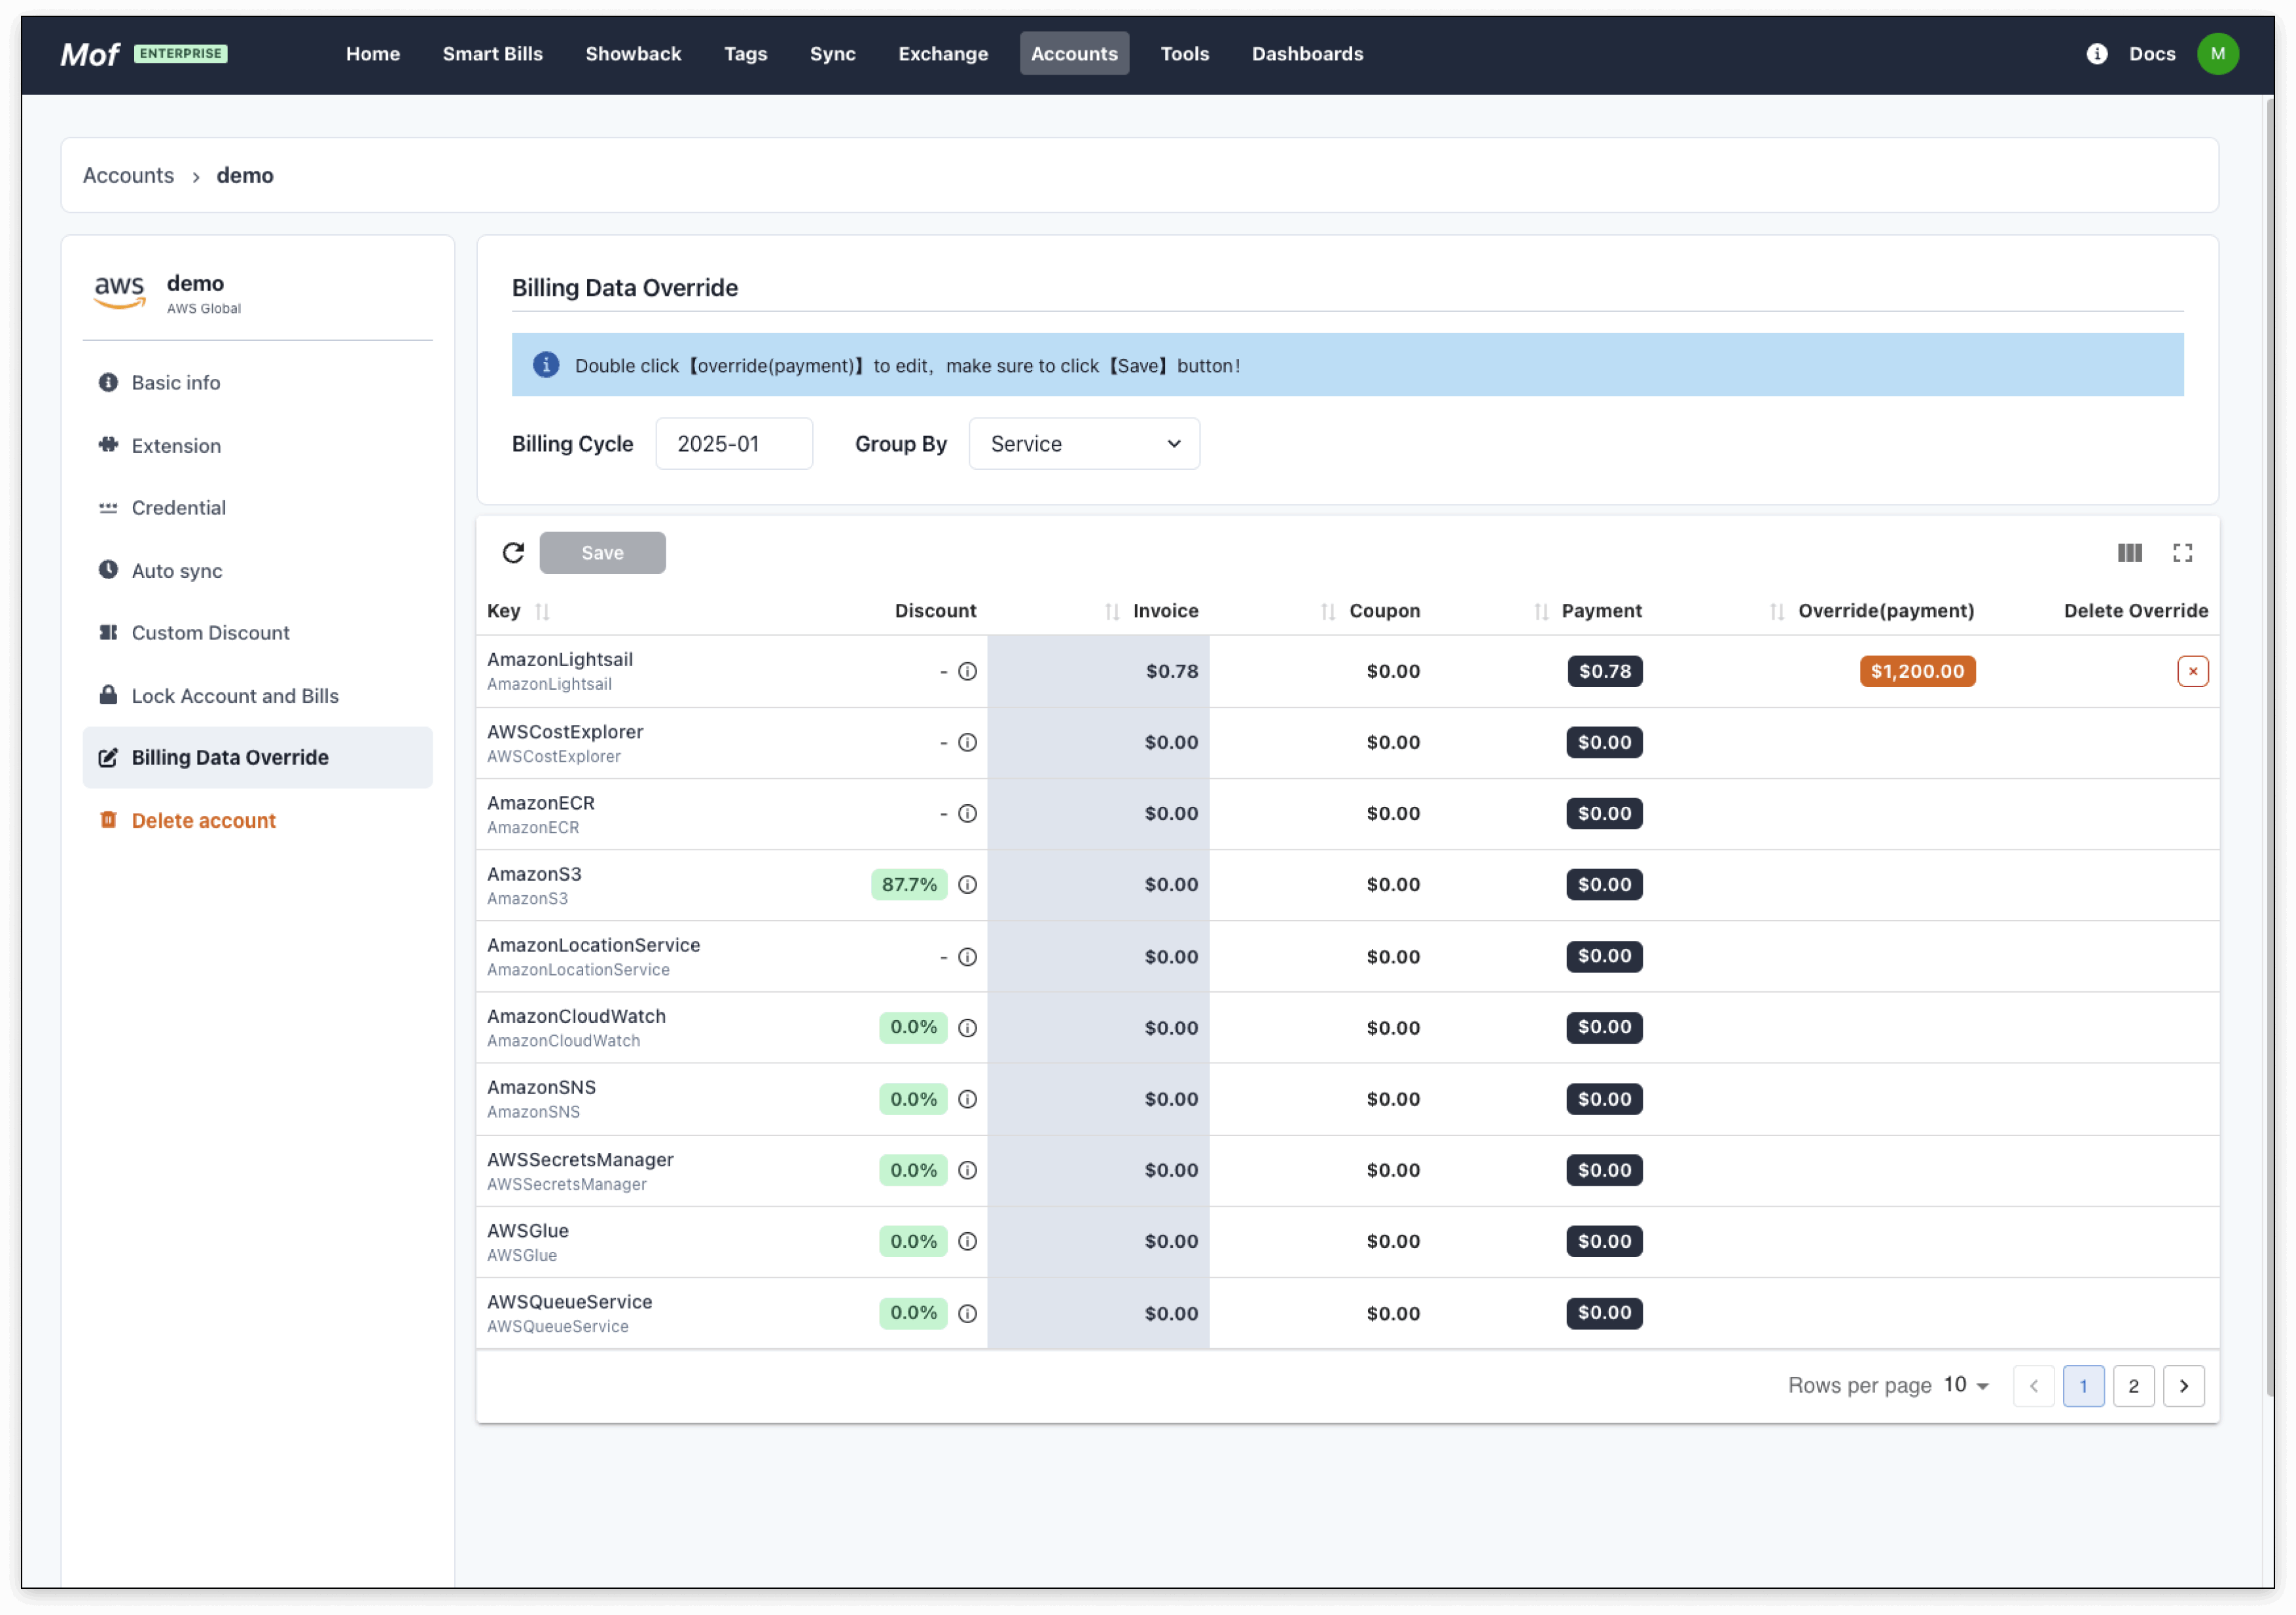The height and width of the screenshot is (1615, 2296).
Task: Click info icon in AmazonSNS row
Action: pos(967,1098)
